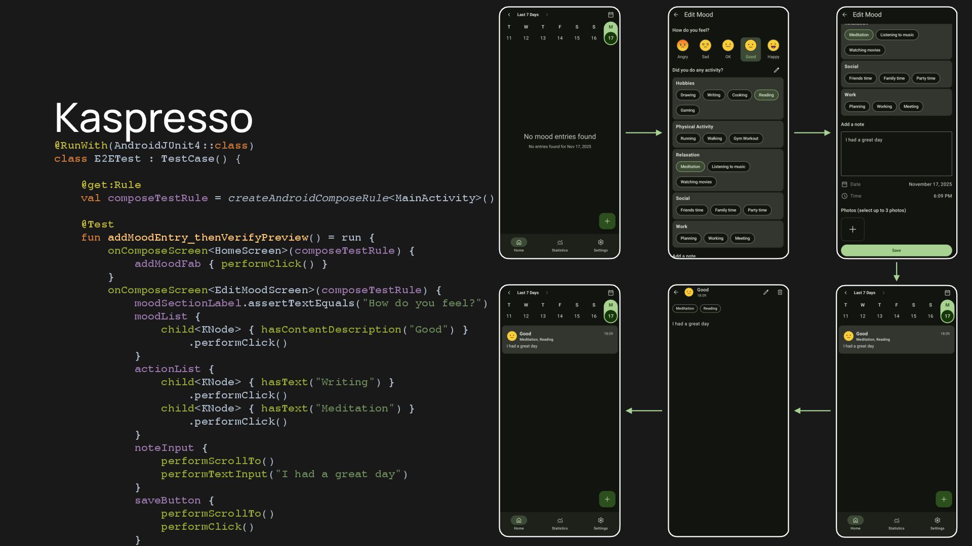Choose the Happy mood emoji
The image size is (972, 546).
773,46
